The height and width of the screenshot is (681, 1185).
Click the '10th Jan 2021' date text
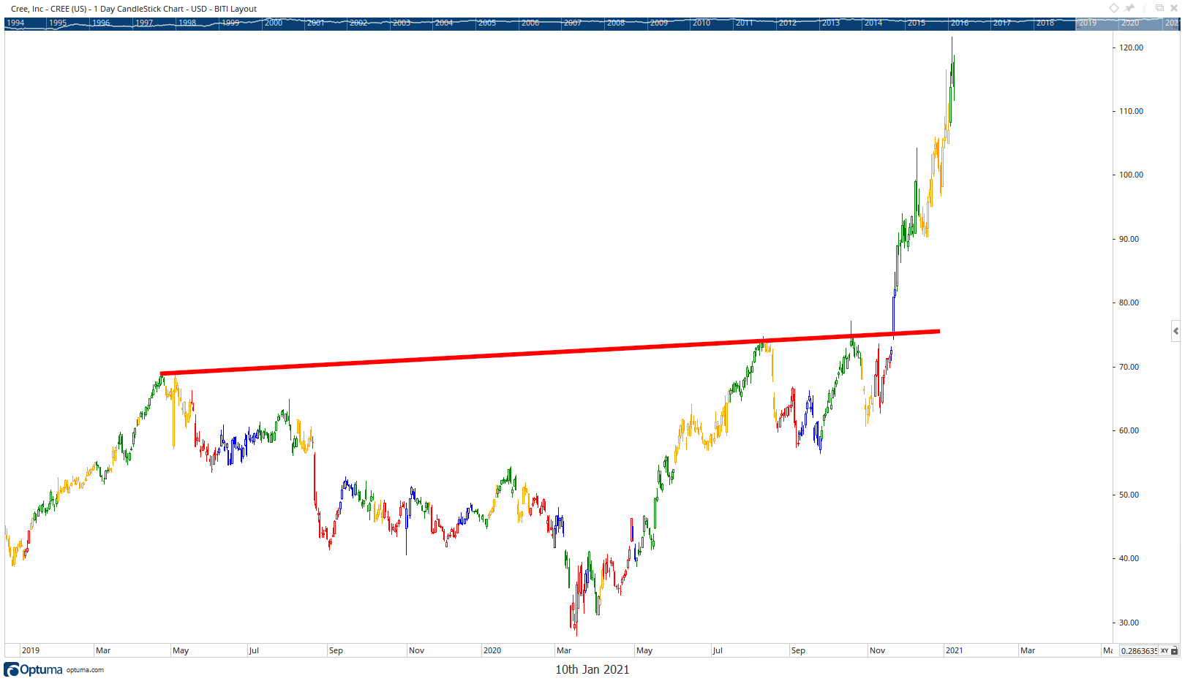click(592, 669)
